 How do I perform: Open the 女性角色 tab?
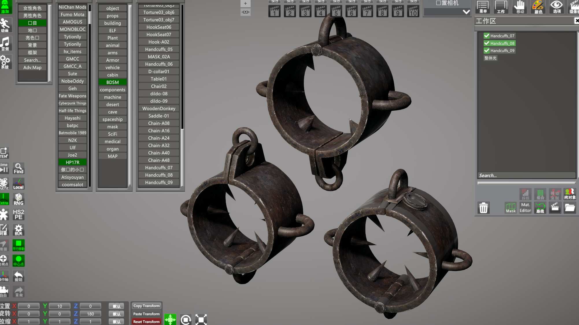[x=32, y=8]
